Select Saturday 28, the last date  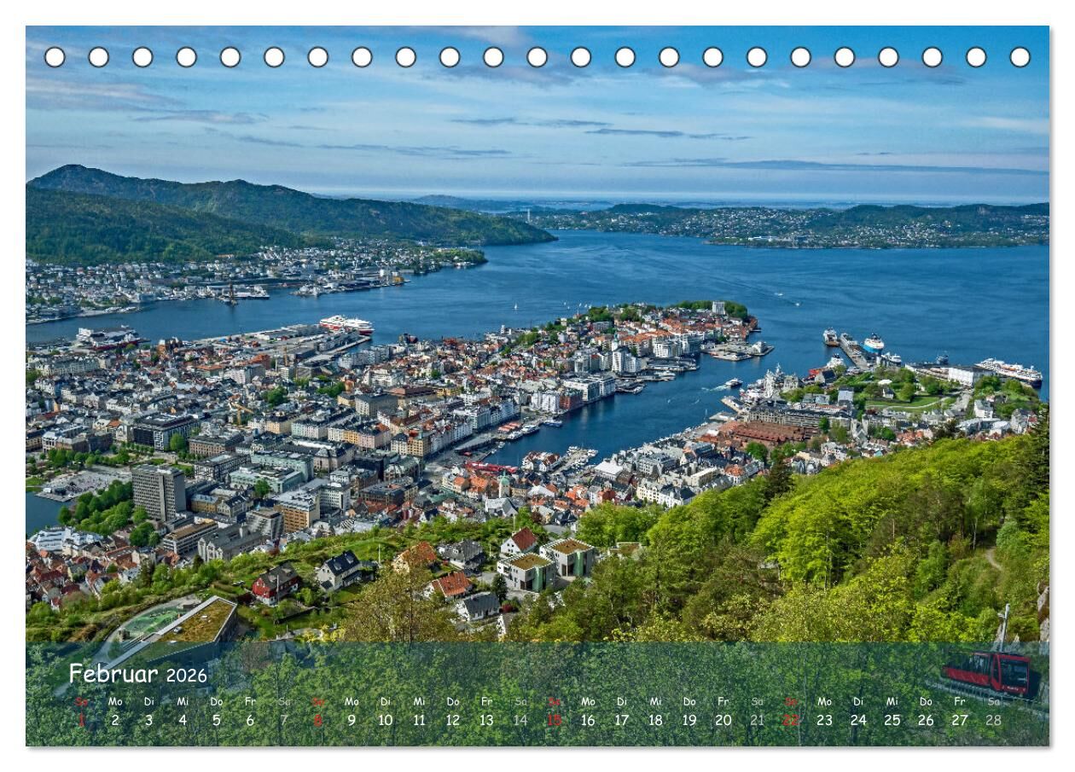(993, 720)
